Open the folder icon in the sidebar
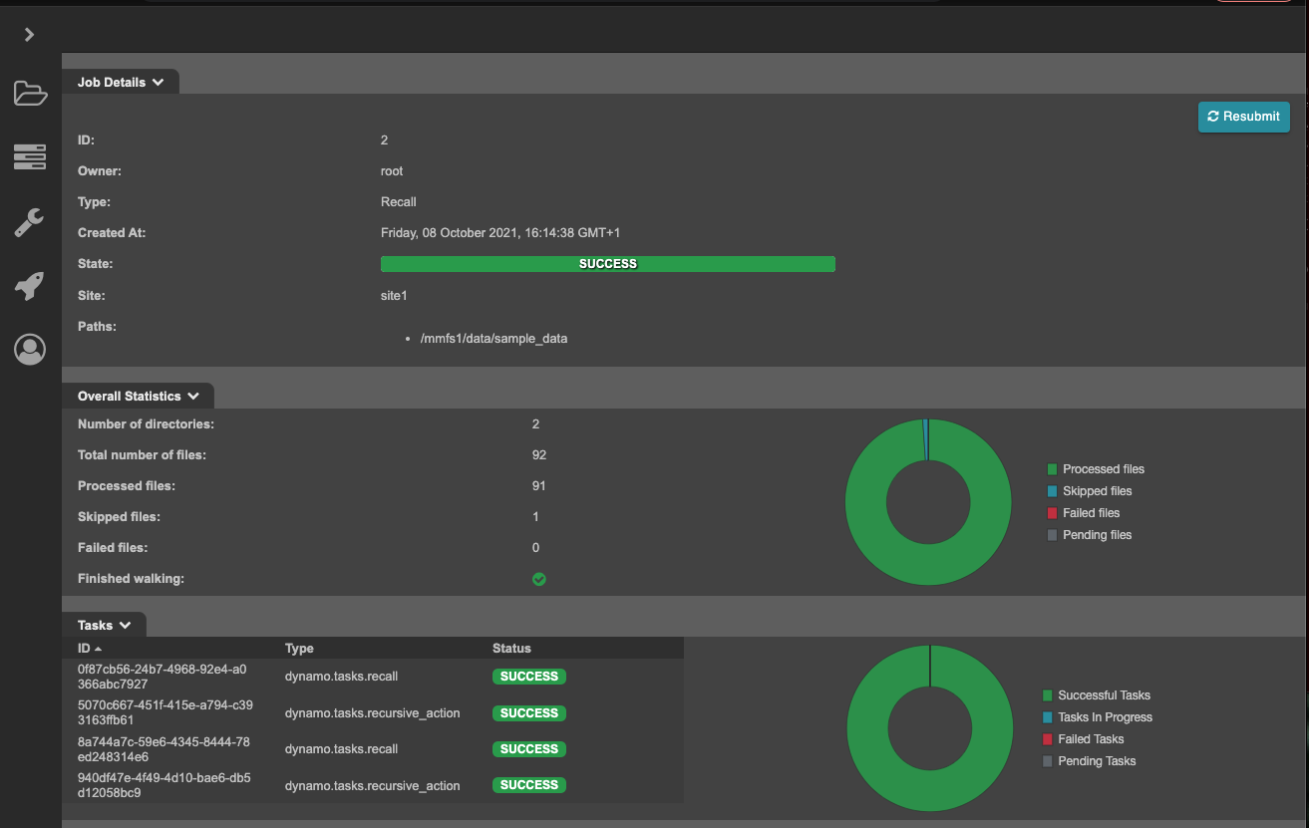Viewport: 1309px width, 828px height. (30, 94)
